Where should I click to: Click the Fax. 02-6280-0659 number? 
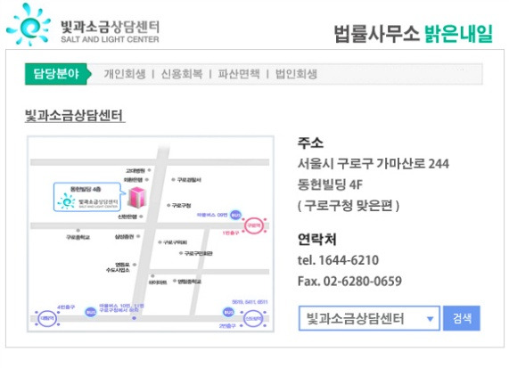(x=349, y=281)
